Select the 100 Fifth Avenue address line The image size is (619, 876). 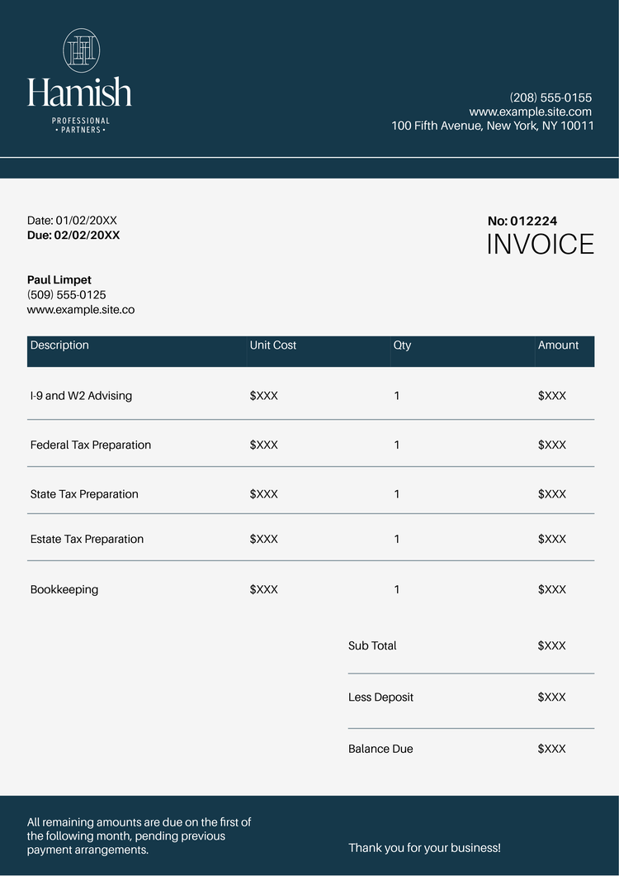click(x=493, y=126)
